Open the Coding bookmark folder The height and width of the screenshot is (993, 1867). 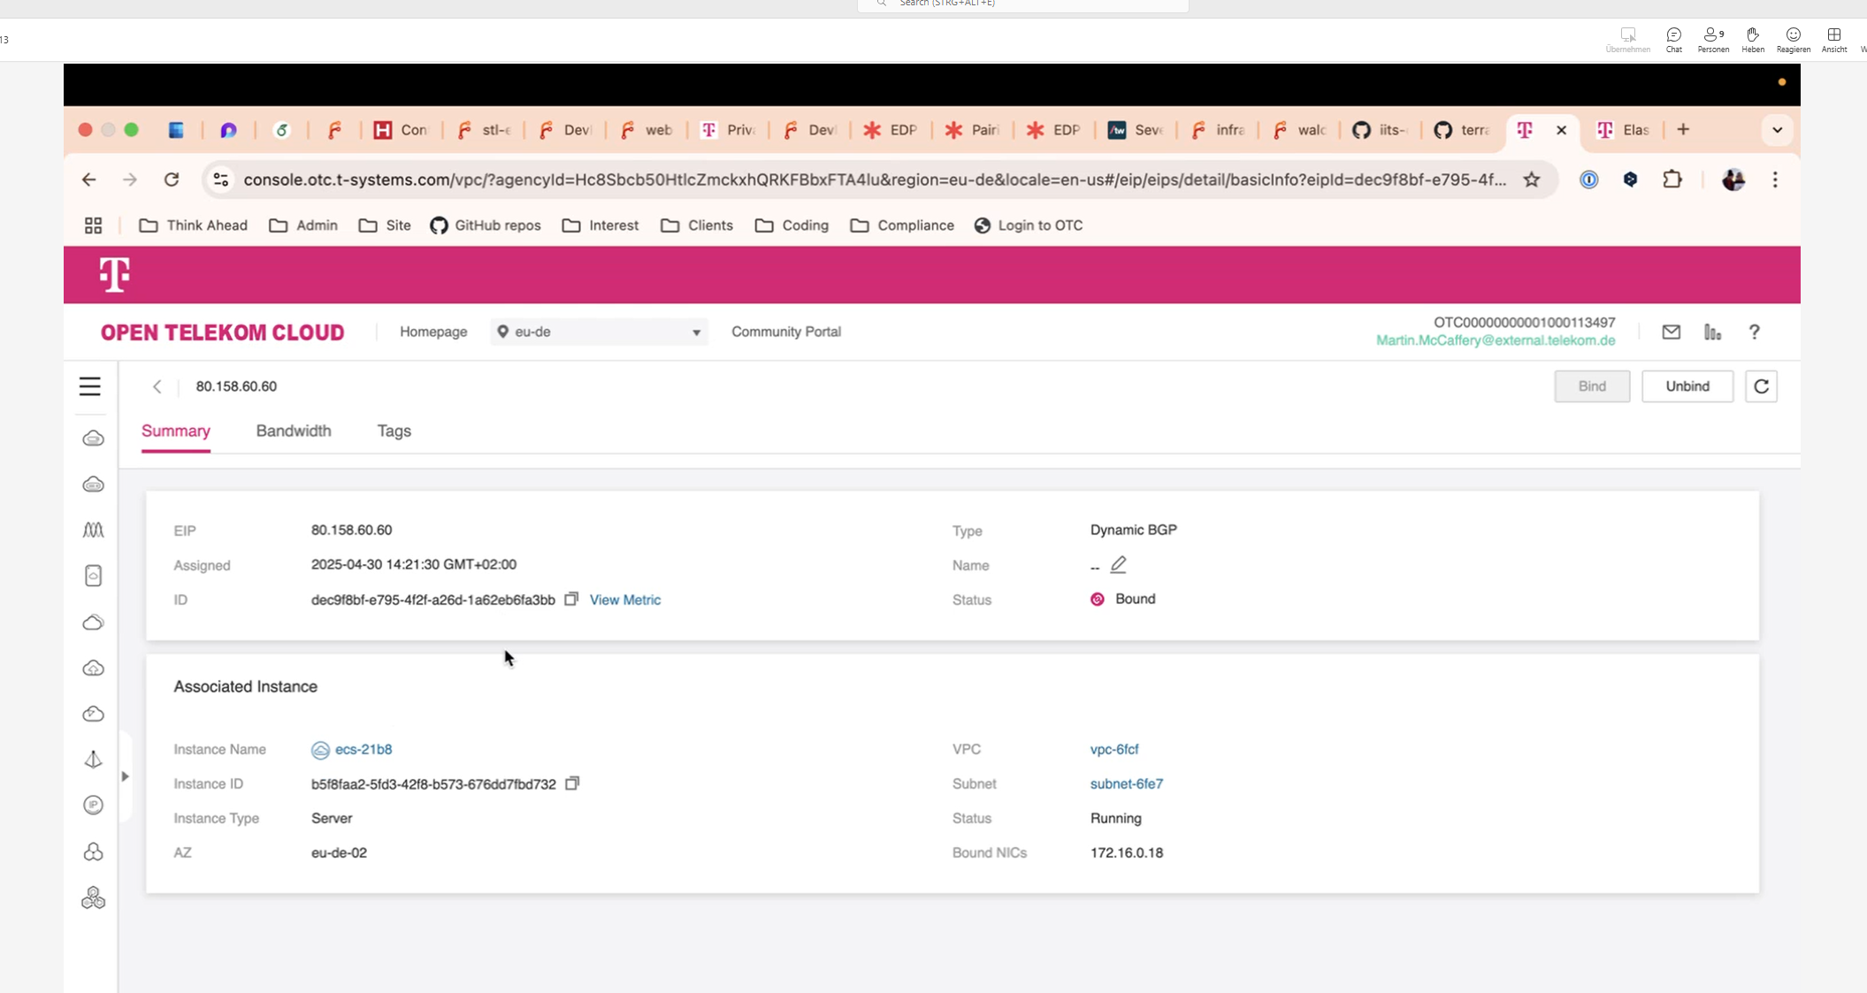(792, 225)
